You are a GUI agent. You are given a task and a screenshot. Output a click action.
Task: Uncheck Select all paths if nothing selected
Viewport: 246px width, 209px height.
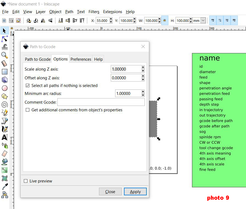click(28, 86)
